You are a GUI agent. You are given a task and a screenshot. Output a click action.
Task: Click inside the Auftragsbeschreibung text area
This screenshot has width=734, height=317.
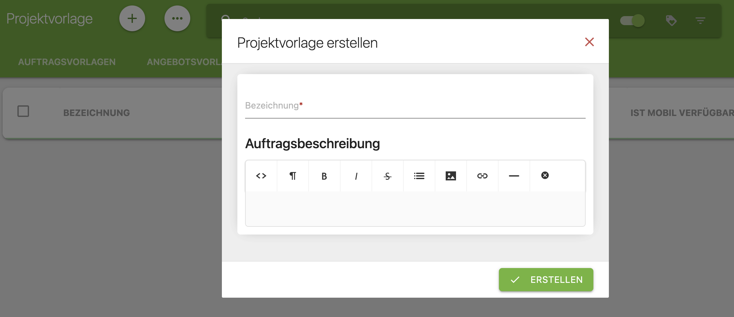415,209
